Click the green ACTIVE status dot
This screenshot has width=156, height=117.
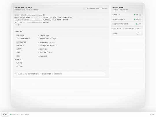click(135, 19)
